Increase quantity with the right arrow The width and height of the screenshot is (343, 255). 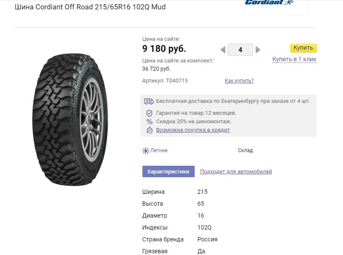[258, 50]
